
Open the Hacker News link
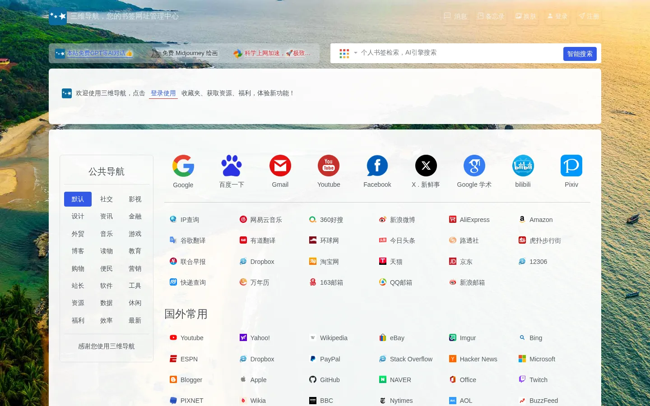(x=473, y=359)
